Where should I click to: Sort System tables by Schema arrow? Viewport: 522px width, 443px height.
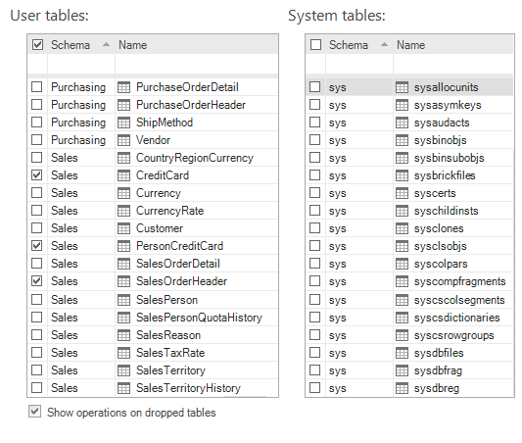click(384, 44)
